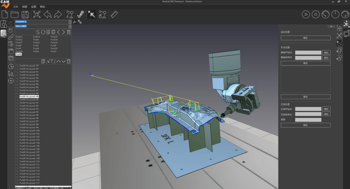Stop the simulation
350x189 pixels.
tap(316, 14)
